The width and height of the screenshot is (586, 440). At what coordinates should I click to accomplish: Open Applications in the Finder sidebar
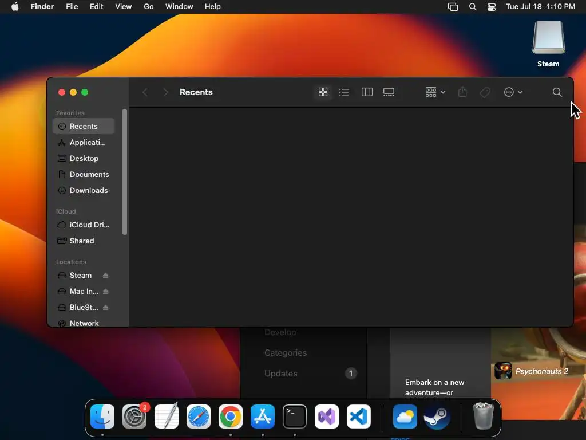tap(84, 142)
